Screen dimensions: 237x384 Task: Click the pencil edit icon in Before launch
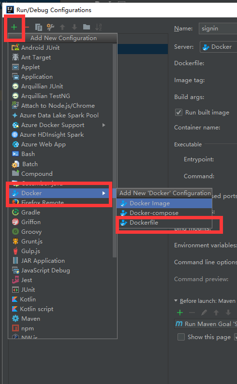[x=204, y=313]
